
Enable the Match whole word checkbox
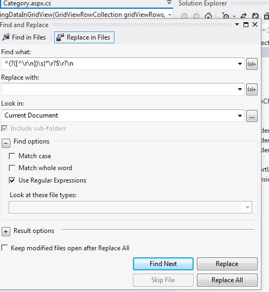(12, 168)
